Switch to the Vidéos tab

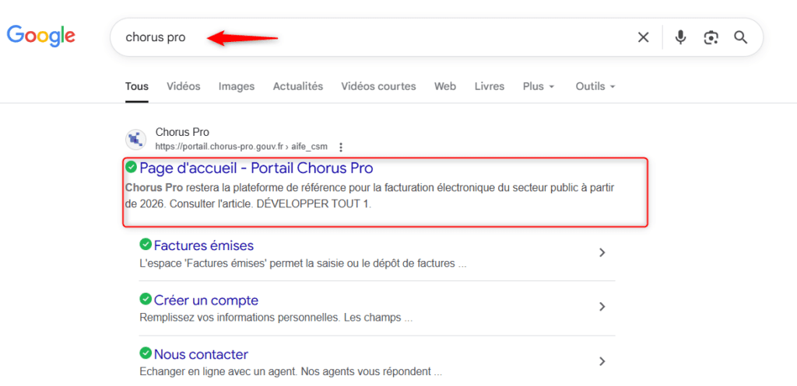tap(184, 87)
